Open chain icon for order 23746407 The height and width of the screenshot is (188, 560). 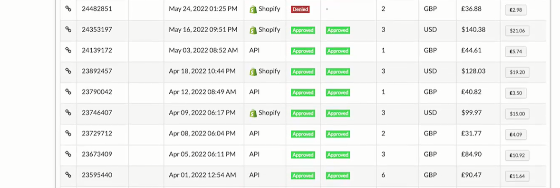point(68,113)
